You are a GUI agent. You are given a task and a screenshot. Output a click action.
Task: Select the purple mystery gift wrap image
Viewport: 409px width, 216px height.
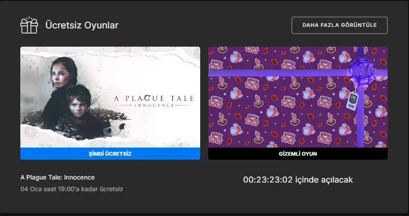click(x=298, y=97)
